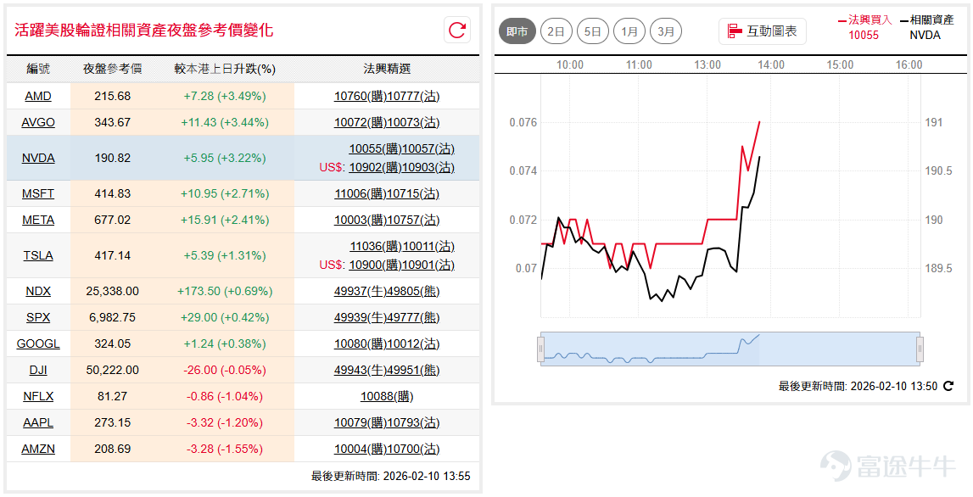
Task: Open US$ warrant 10902(購) for NVDA
Action: click(x=375, y=168)
